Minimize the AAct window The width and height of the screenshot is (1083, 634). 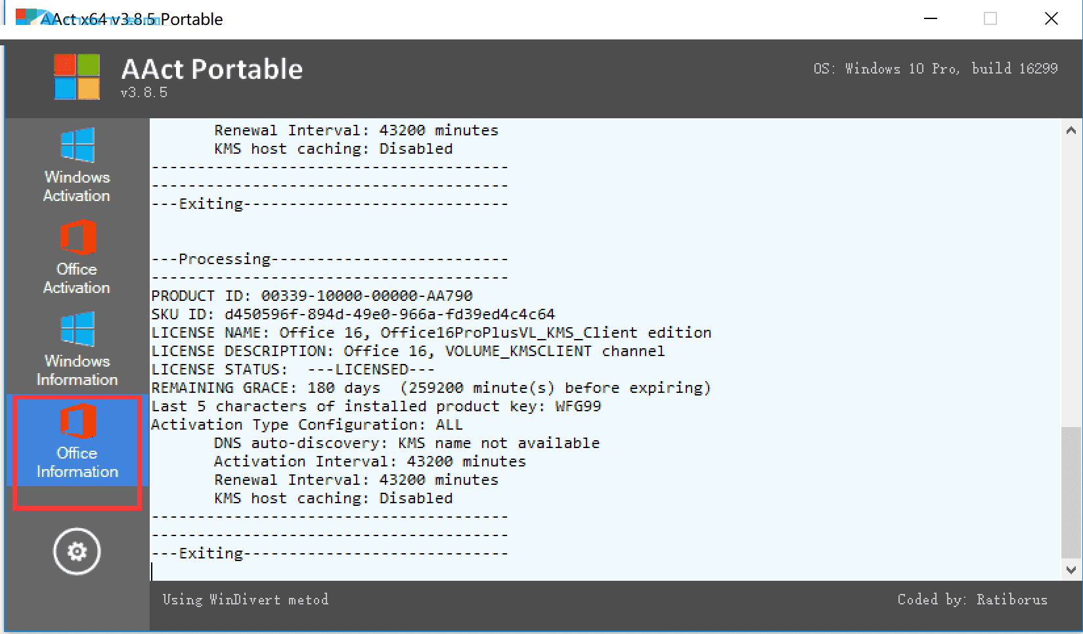931,18
